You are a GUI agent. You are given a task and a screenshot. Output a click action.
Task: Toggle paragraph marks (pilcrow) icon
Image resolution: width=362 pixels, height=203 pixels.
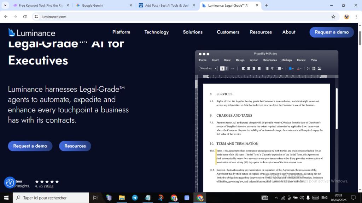tap(273, 68)
